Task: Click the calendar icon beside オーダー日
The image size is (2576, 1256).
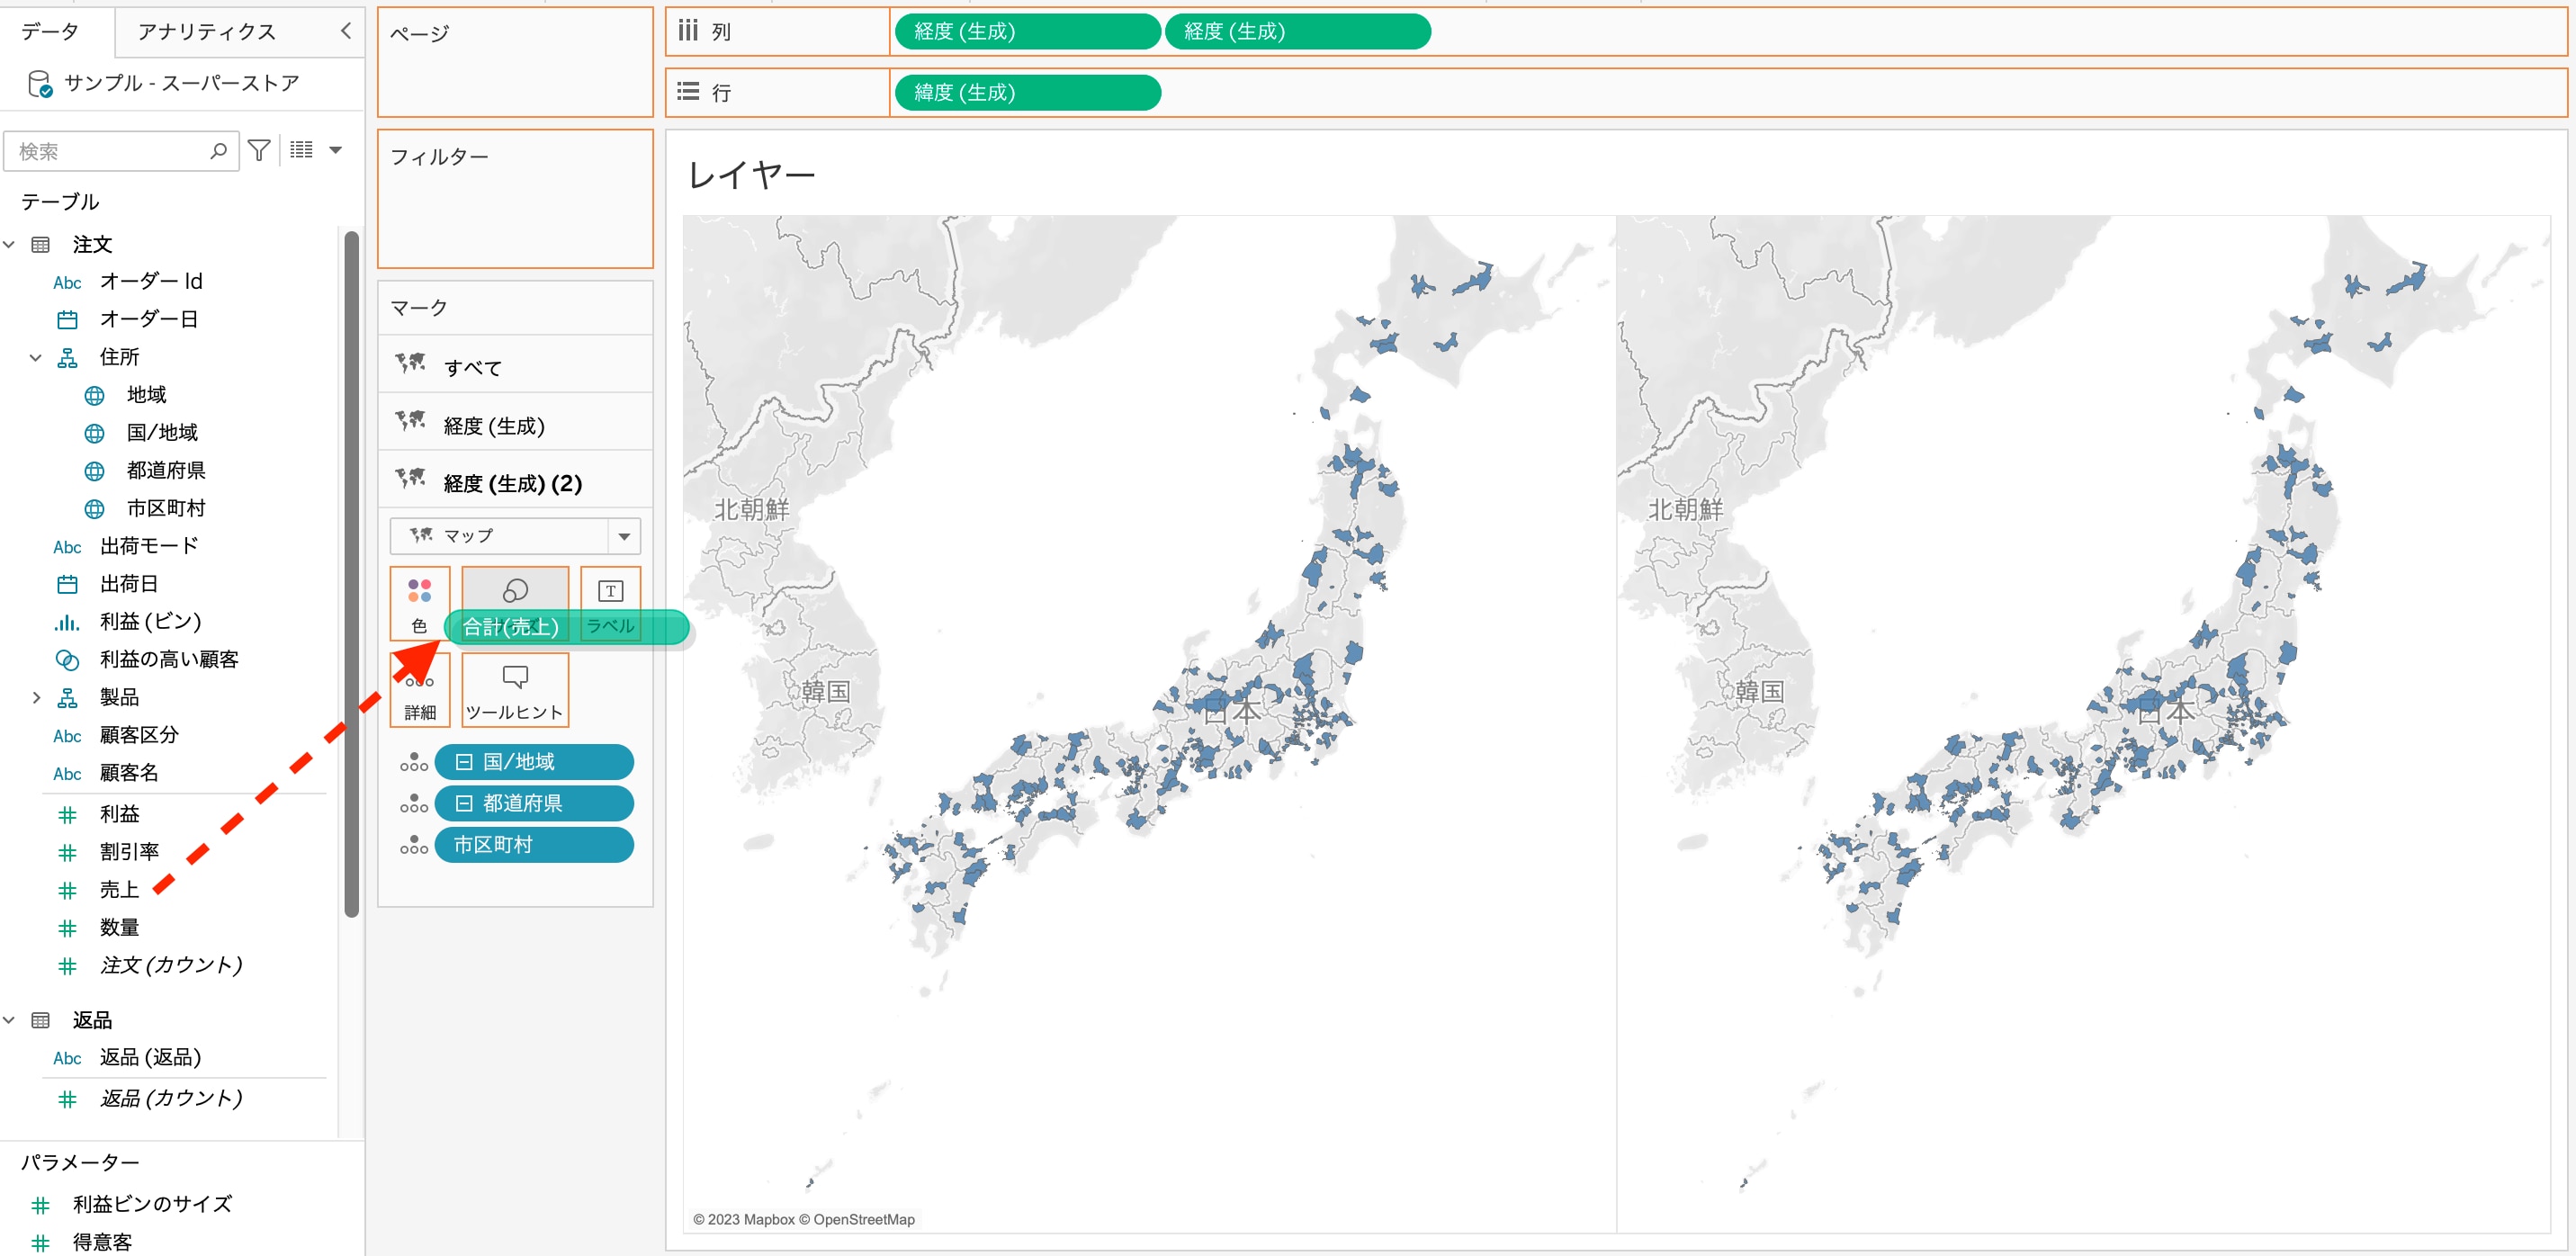Action: [67, 320]
